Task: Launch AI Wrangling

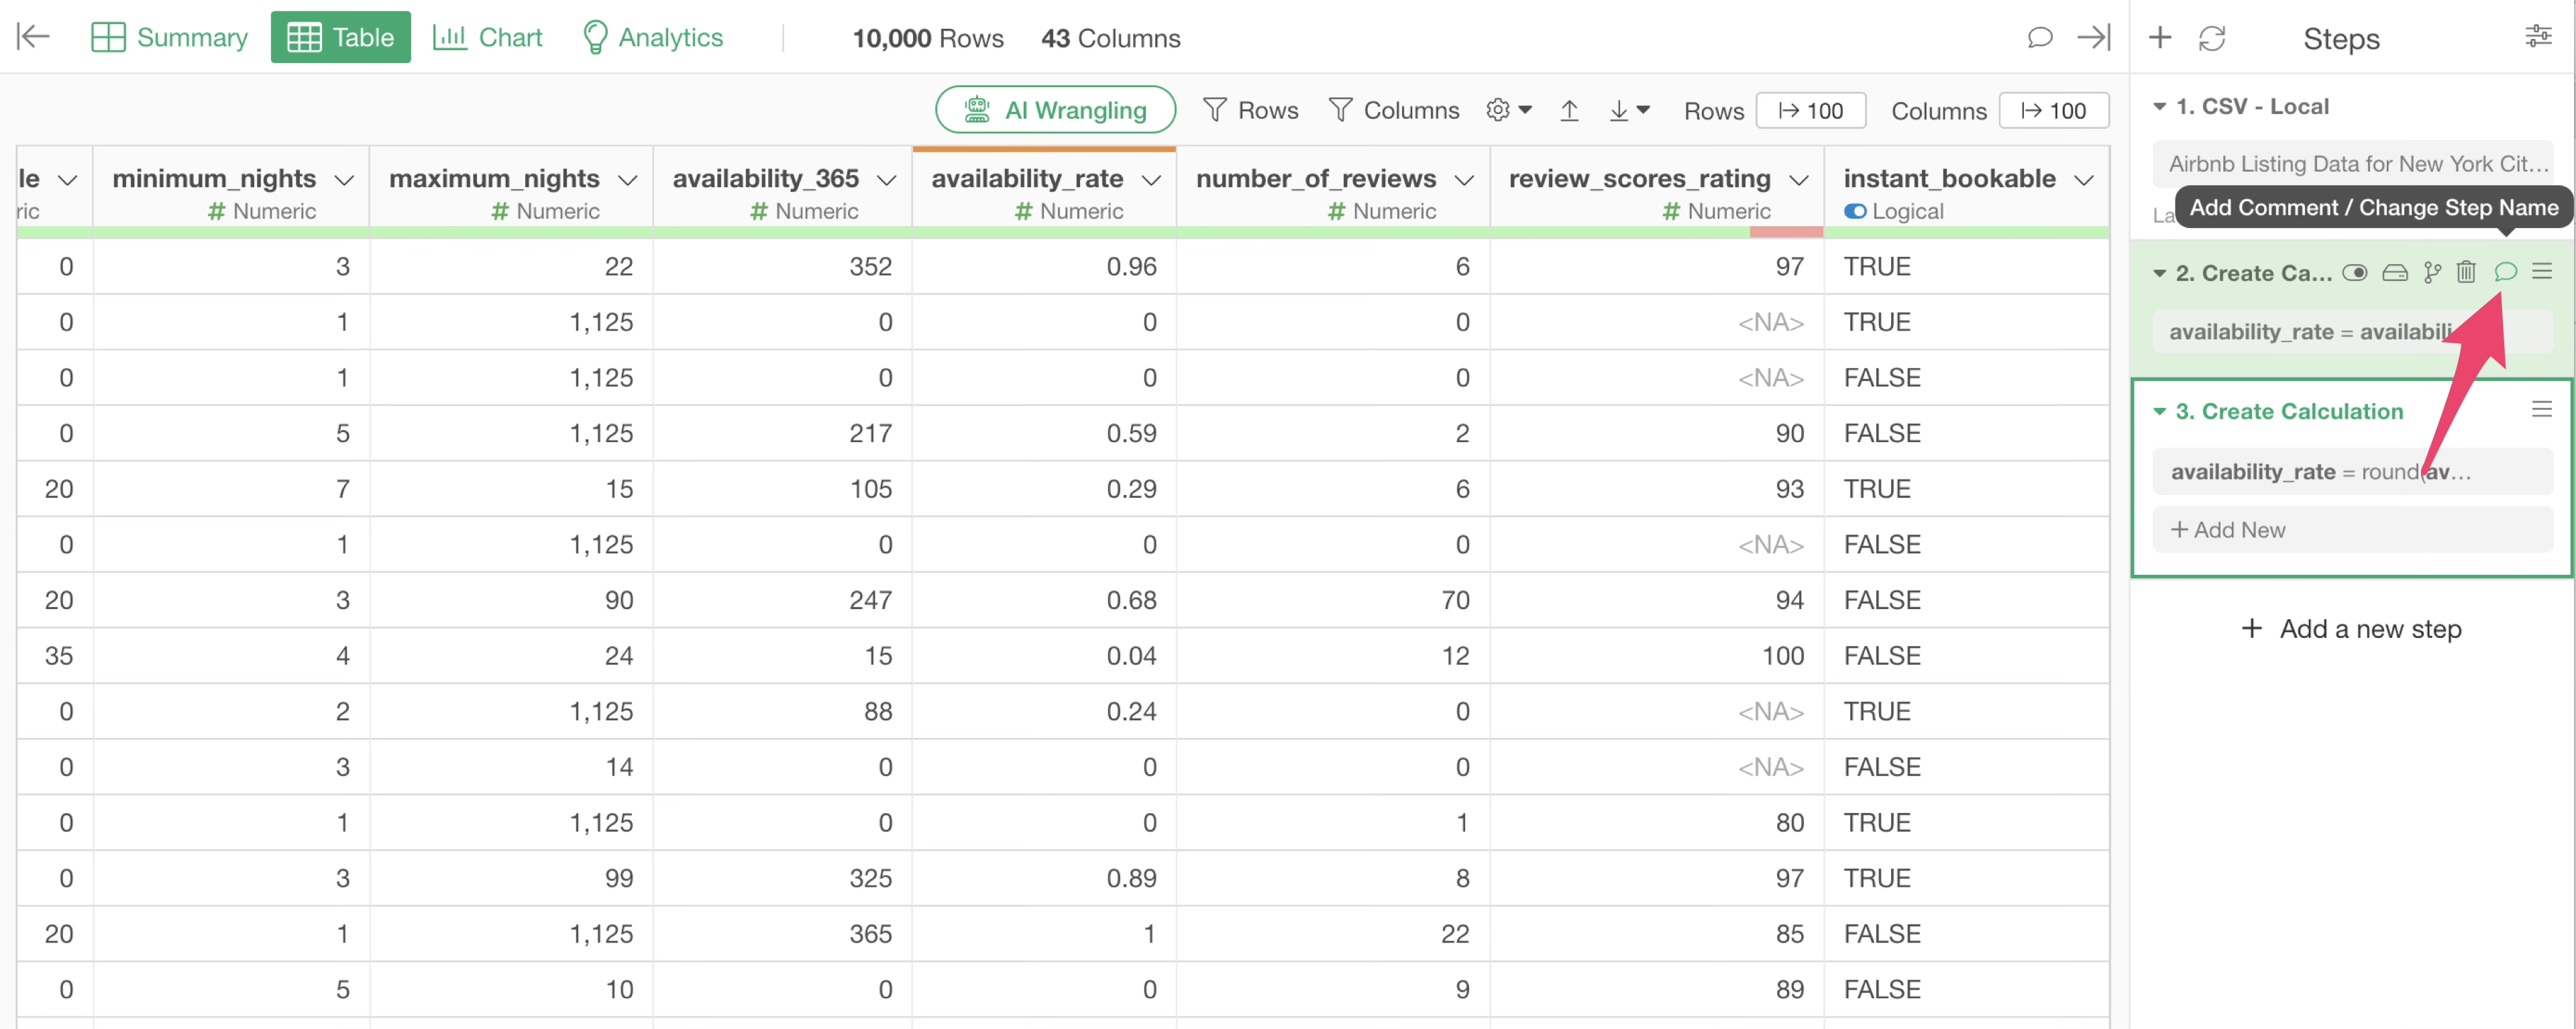Action: pyautogui.click(x=1055, y=110)
